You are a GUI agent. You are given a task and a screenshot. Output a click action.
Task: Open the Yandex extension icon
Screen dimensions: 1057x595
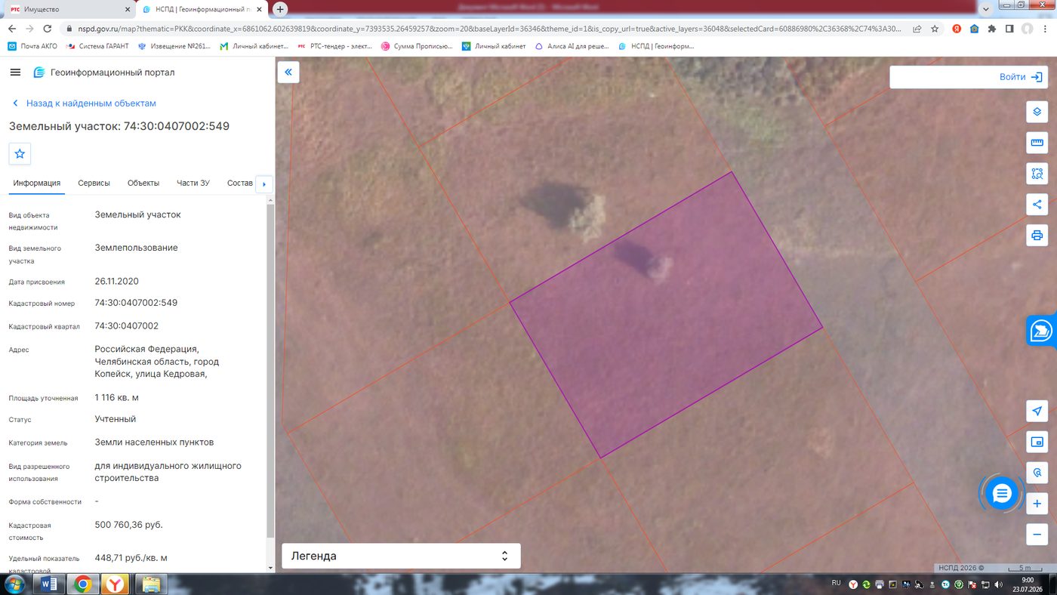coord(956,29)
